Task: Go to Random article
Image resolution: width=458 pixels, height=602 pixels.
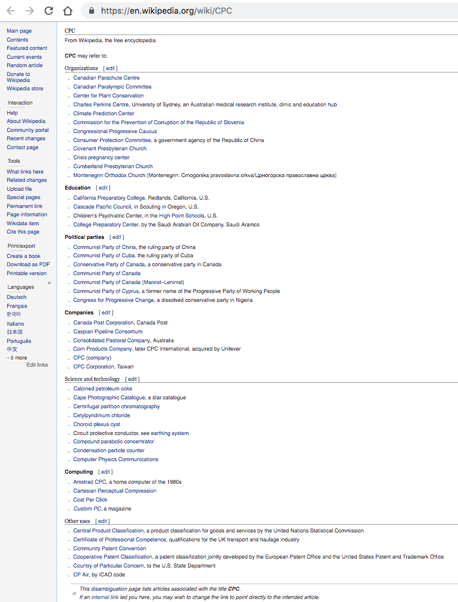Action: [24, 65]
